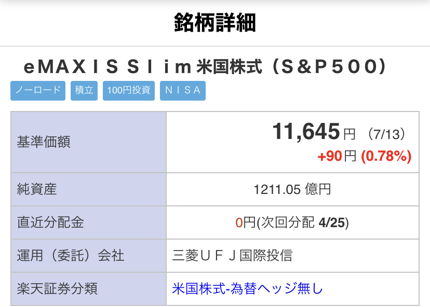Click the 0円 distribution amount
The width and height of the screenshot is (430, 307).
click(246, 222)
